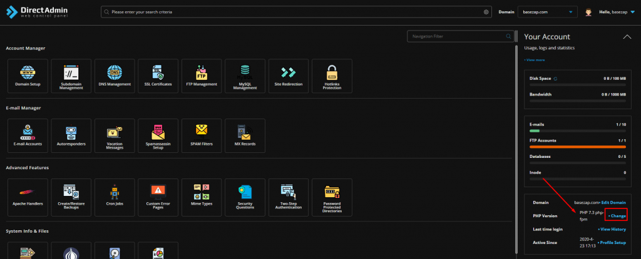Expand the basezap.com domain dropdown

tap(570, 12)
